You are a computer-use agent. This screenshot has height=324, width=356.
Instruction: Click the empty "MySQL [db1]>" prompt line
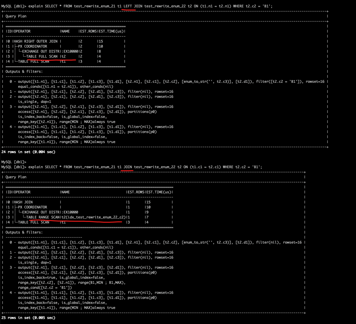(x=14, y=162)
